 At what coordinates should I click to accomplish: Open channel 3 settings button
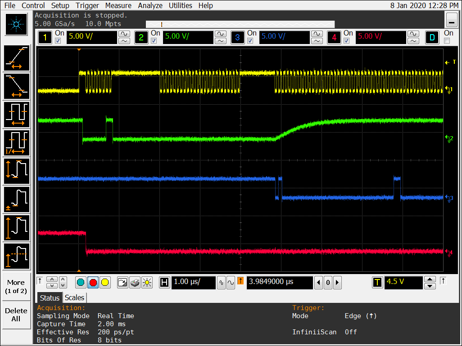point(237,37)
